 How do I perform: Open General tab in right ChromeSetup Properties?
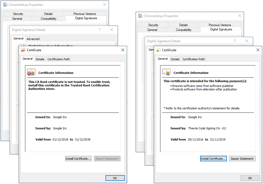click(x=152, y=30)
